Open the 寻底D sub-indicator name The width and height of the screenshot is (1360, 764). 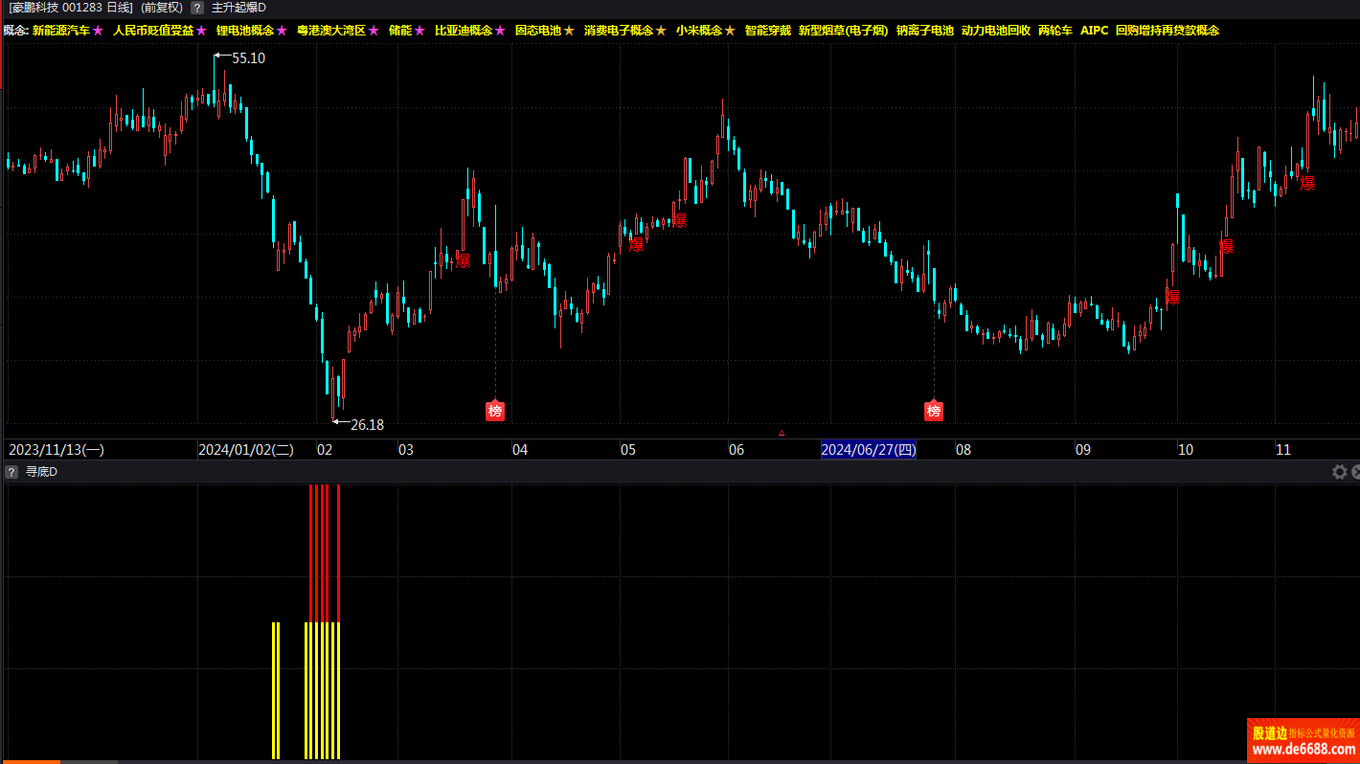(x=41, y=472)
